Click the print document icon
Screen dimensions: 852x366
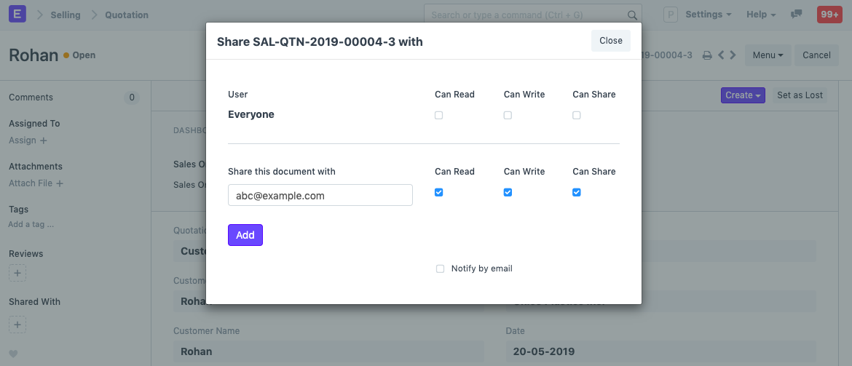point(706,55)
